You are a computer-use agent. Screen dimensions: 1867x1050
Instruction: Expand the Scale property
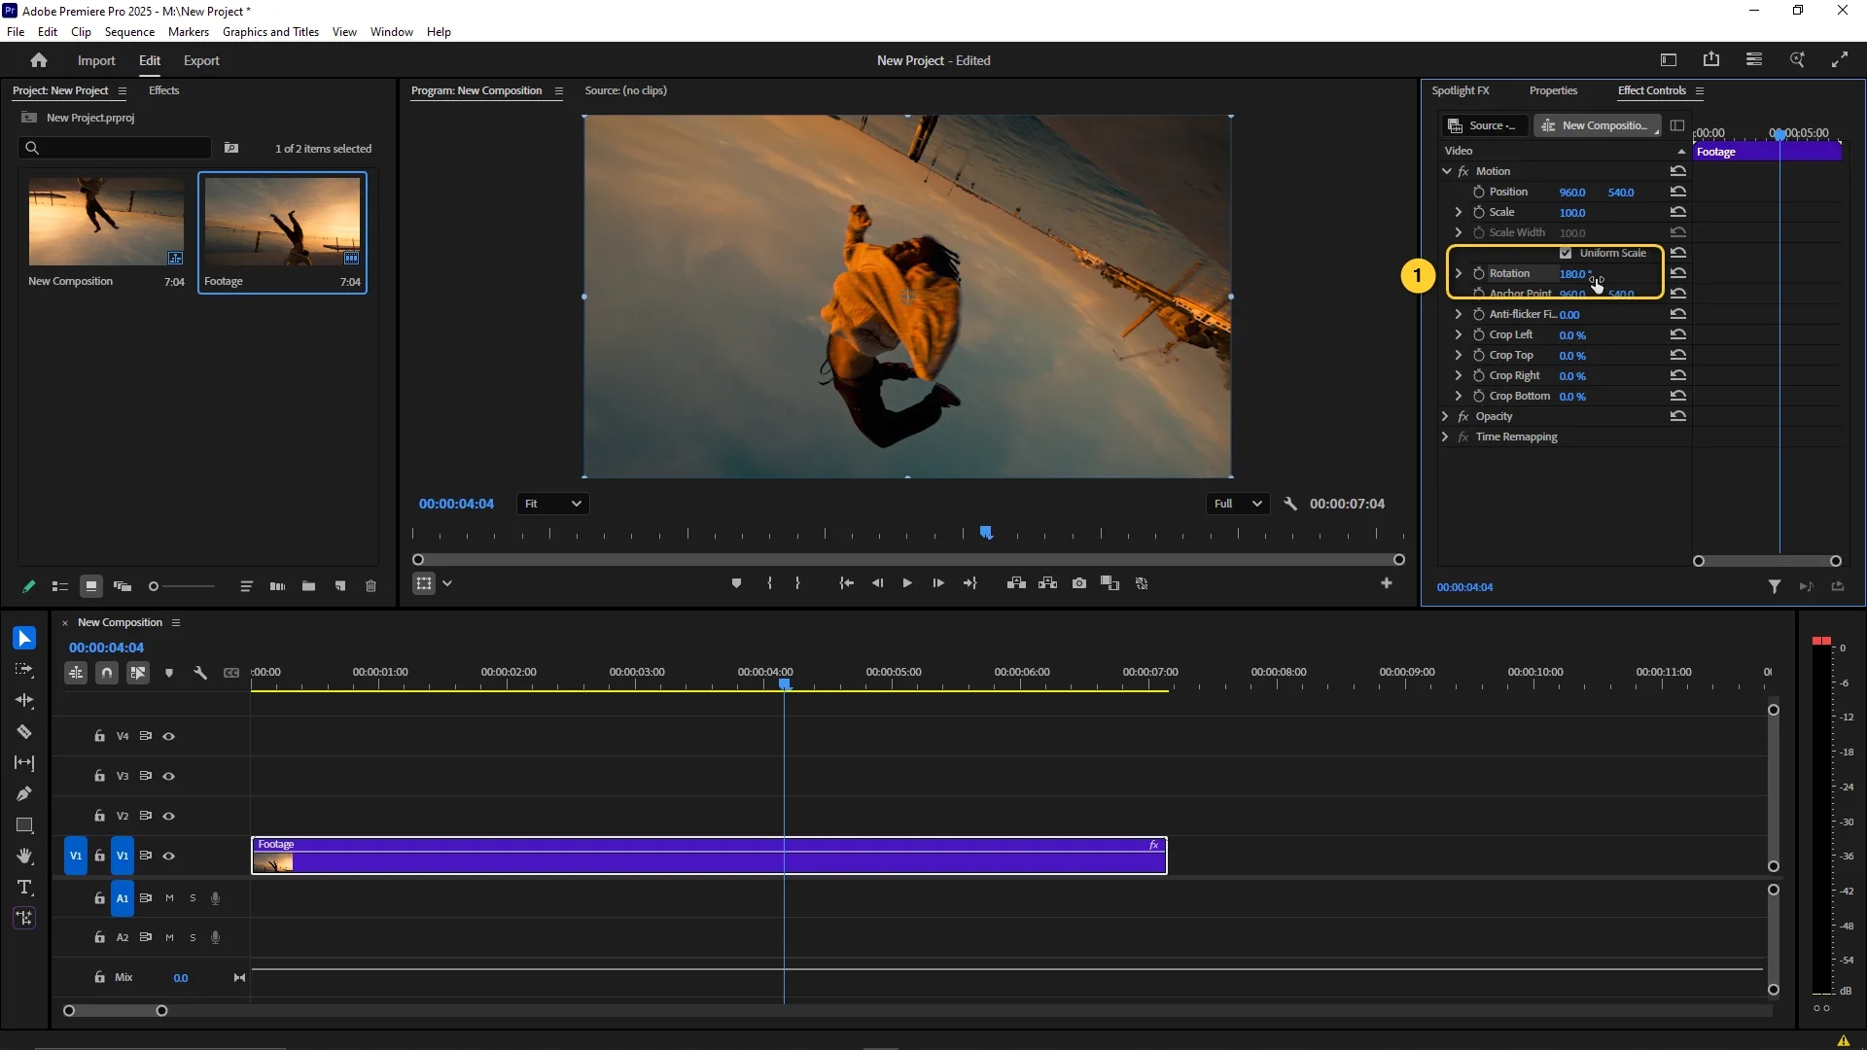pos(1458,212)
